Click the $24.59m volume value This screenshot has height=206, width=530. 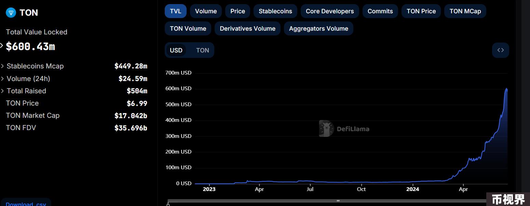(133, 79)
